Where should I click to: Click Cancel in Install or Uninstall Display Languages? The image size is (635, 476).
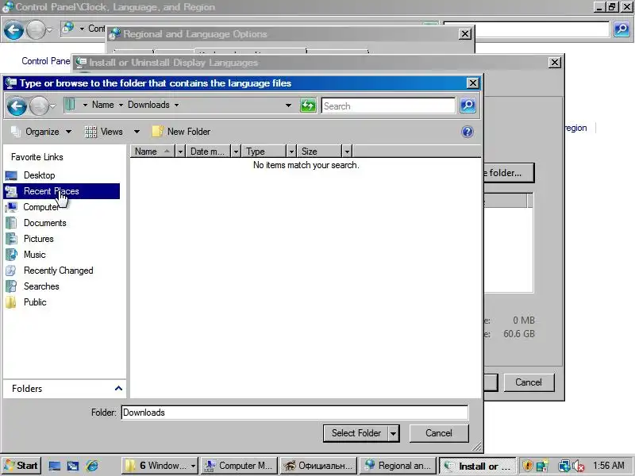pos(529,382)
